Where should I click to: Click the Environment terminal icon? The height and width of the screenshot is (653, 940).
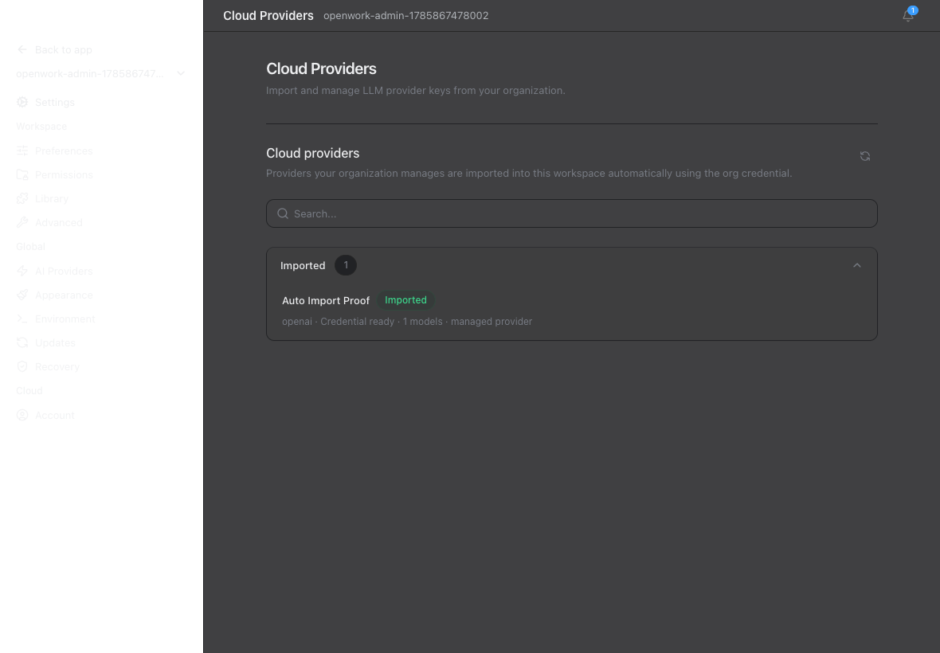(x=22, y=319)
